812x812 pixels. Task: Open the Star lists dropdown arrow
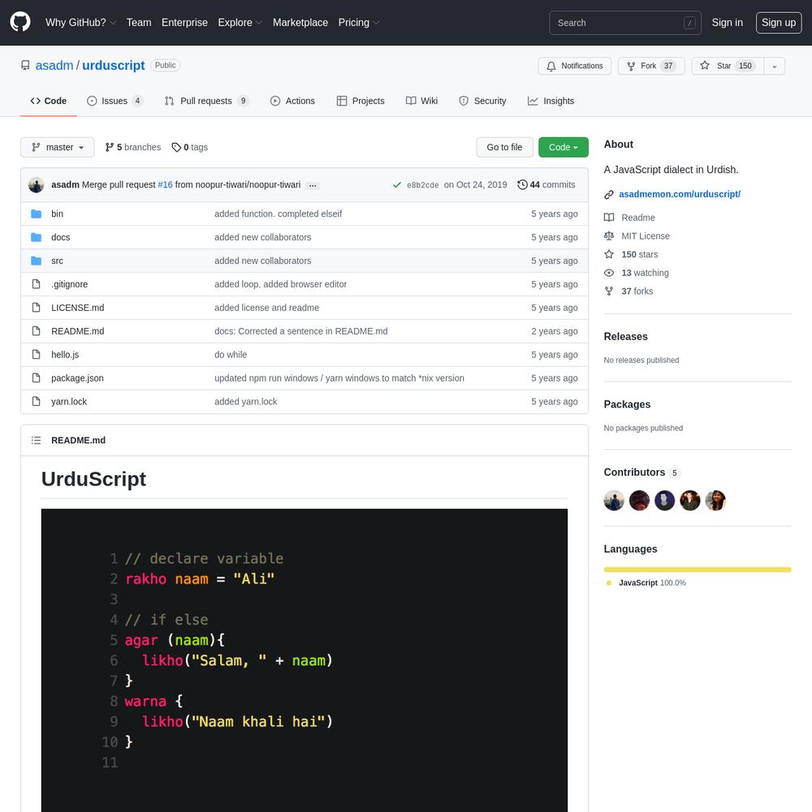[774, 67]
